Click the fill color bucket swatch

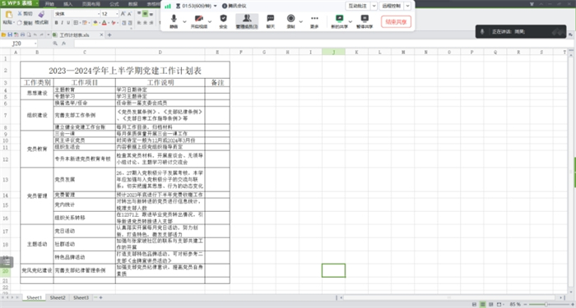[95, 23]
